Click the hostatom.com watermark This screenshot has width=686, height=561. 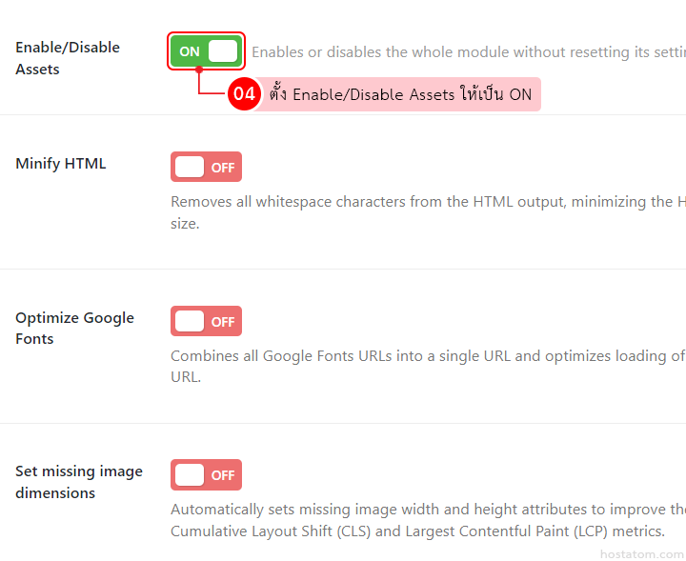[x=641, y=553]
